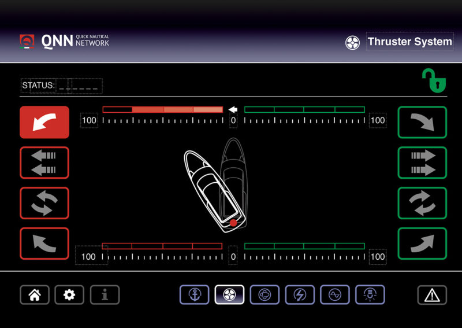Click the QNN Quick Nautical Network logo
Viewport: 462px width, 328px height.
(x=64, y=41)
